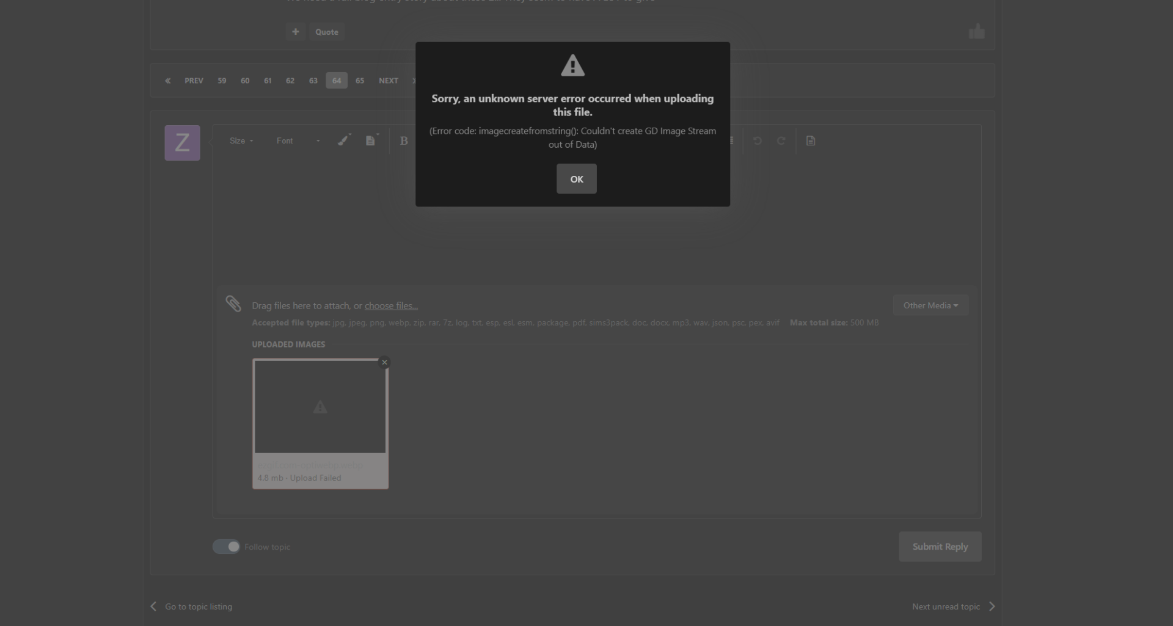Go to page 60
Viewport: 1173px width, 626px height.
tap(245, 81)
